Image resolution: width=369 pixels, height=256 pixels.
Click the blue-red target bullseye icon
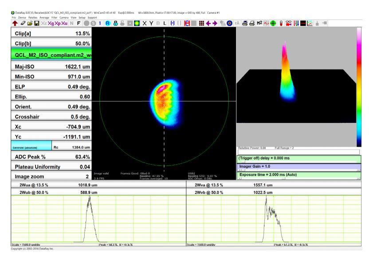point(229,23)
